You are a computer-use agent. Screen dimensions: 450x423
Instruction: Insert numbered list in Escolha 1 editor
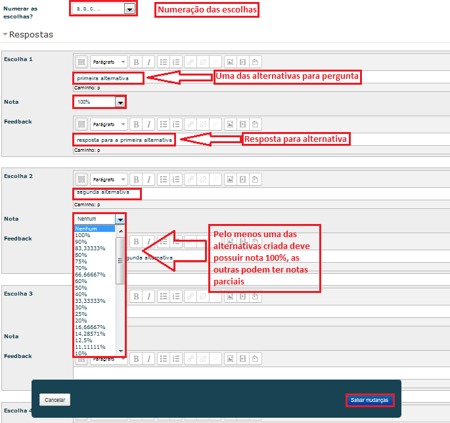click(x=176, y=62)
